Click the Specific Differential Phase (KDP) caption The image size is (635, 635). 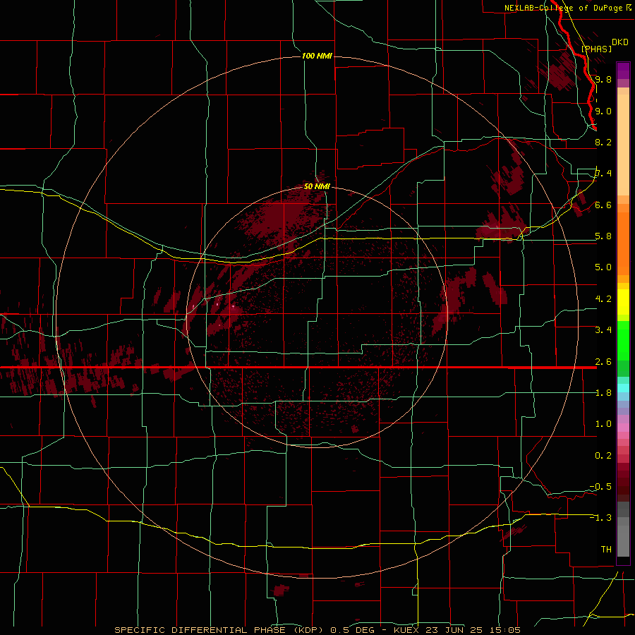[220, 630]
